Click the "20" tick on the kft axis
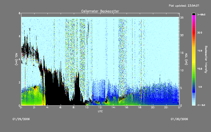Viewport: 211px width, 132px height. pos(182,35)
